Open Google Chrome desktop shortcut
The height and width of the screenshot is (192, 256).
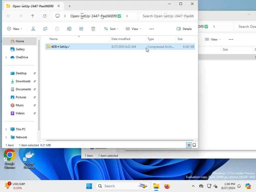click(x=10, y=159)
